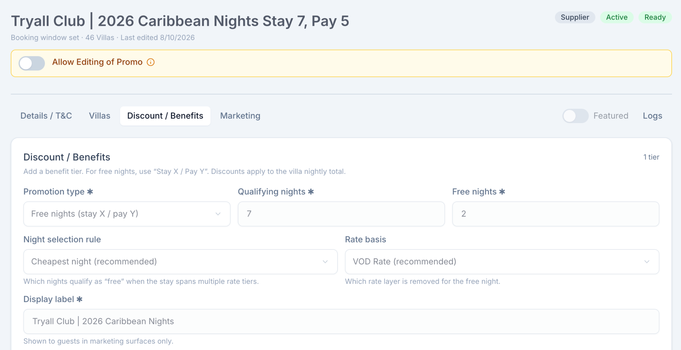Click the Ready status badge
This screenshot has width=681, height=350.
pyautogui.click(x=655, y=17)
